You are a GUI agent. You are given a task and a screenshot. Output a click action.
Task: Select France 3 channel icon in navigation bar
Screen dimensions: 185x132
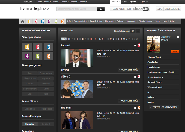coord(42,21)
